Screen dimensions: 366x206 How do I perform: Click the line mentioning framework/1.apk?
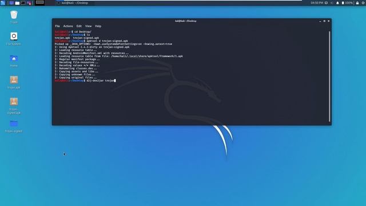click(x=119, y=56)
